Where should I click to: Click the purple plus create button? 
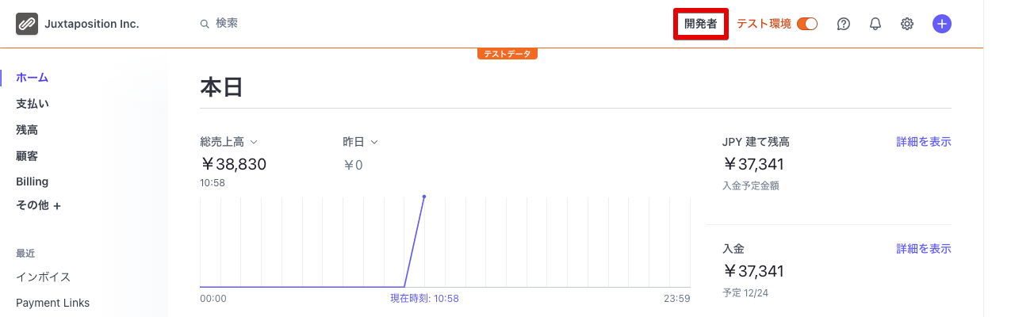(x=941, y=24)
